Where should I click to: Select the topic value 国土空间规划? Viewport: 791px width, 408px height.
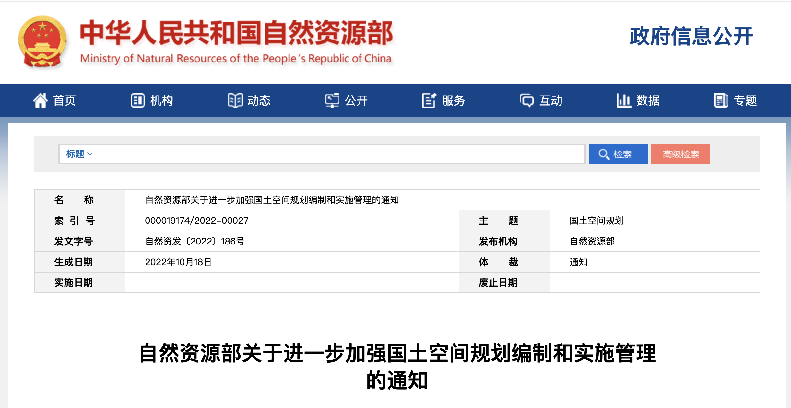pyautogui.click(x=596, y=221)
